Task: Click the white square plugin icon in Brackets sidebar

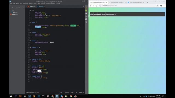Action: (86, 19)
